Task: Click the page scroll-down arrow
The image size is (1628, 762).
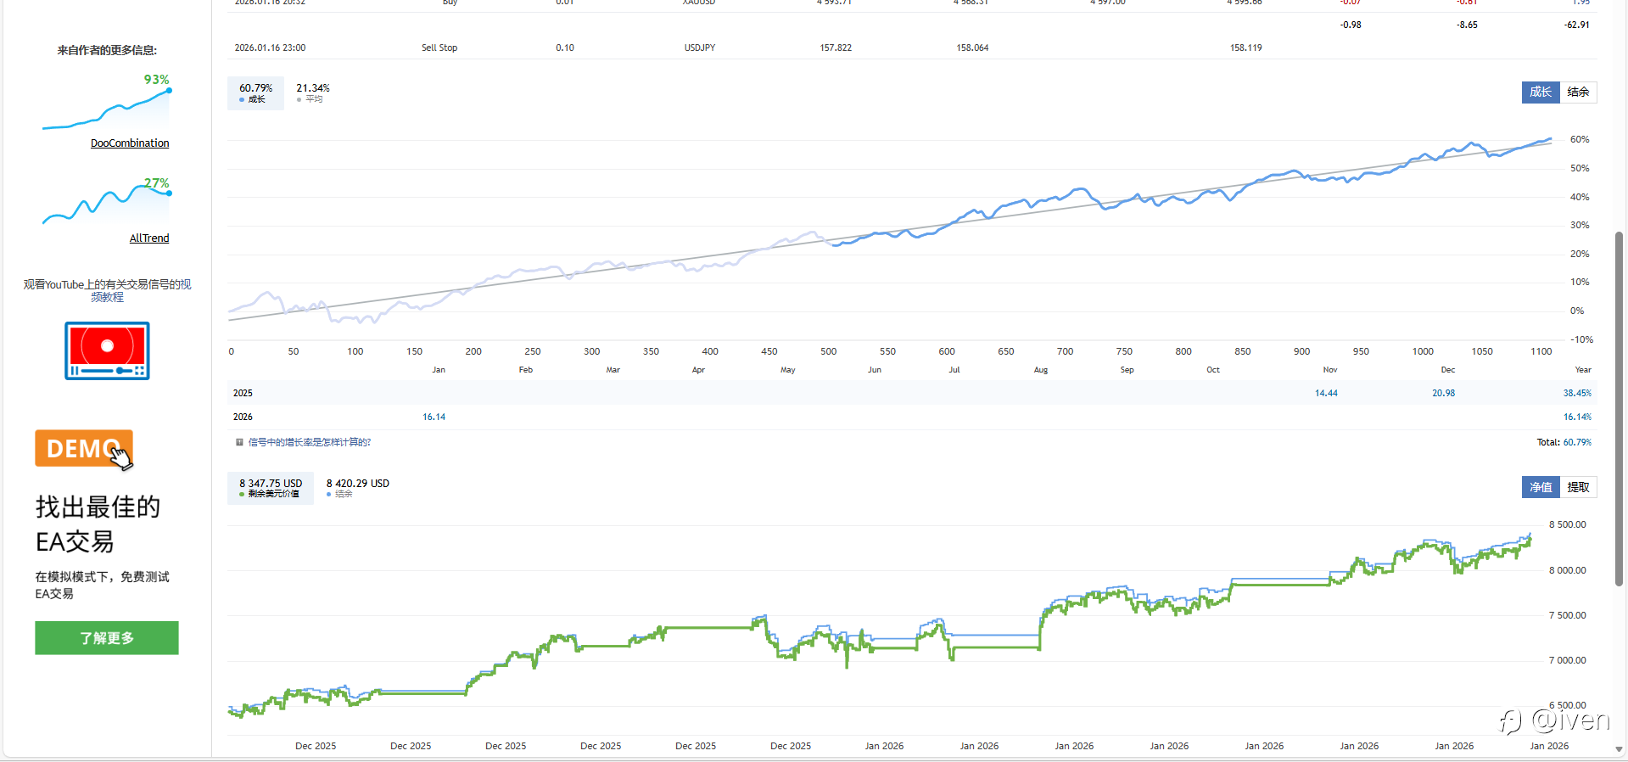Action: (x=1619, y=750)
